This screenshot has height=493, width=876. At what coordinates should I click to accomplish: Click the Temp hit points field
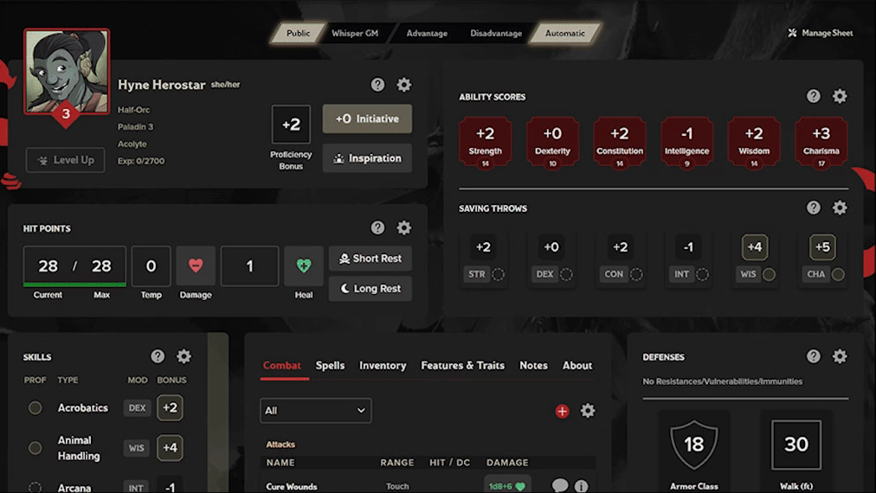[x=151, y=266]
